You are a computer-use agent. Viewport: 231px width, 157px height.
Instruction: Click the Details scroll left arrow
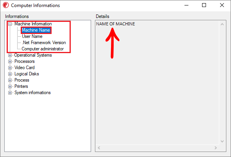point(99,148)
